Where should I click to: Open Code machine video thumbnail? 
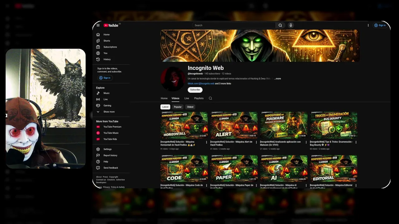tap(184, 169)
